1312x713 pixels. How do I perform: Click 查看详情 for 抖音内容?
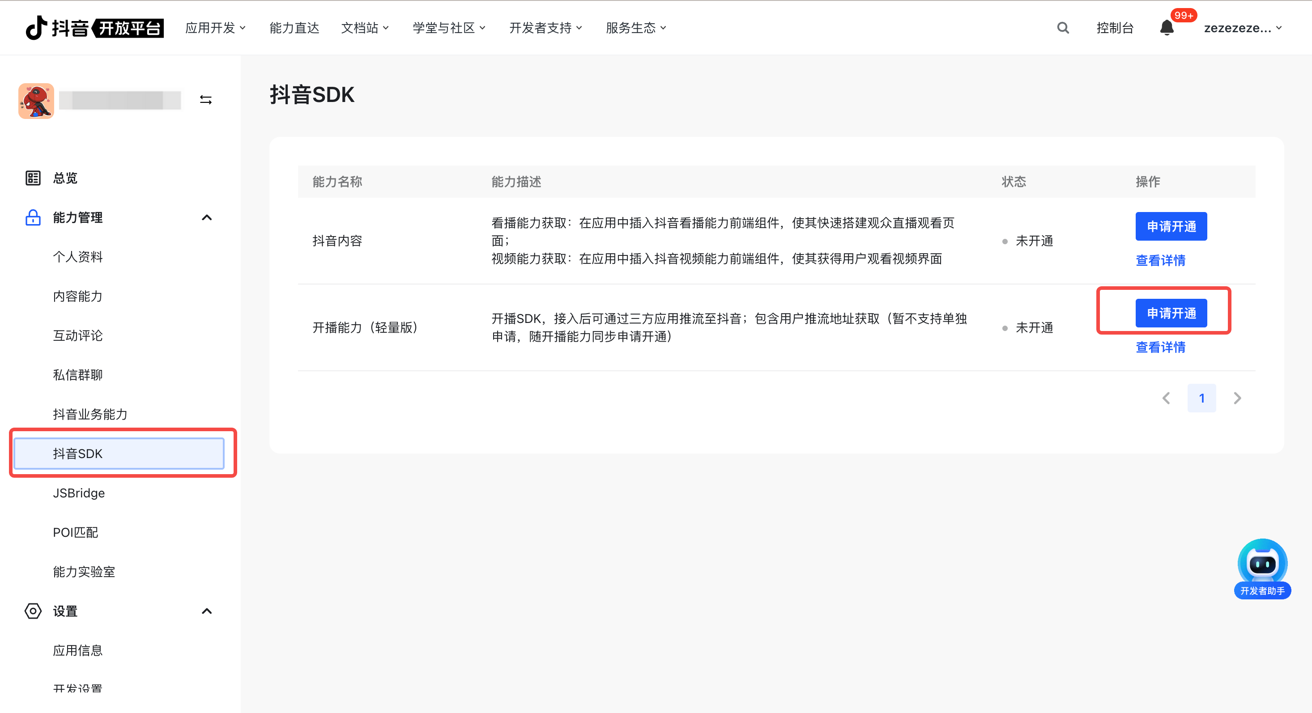1160,260
